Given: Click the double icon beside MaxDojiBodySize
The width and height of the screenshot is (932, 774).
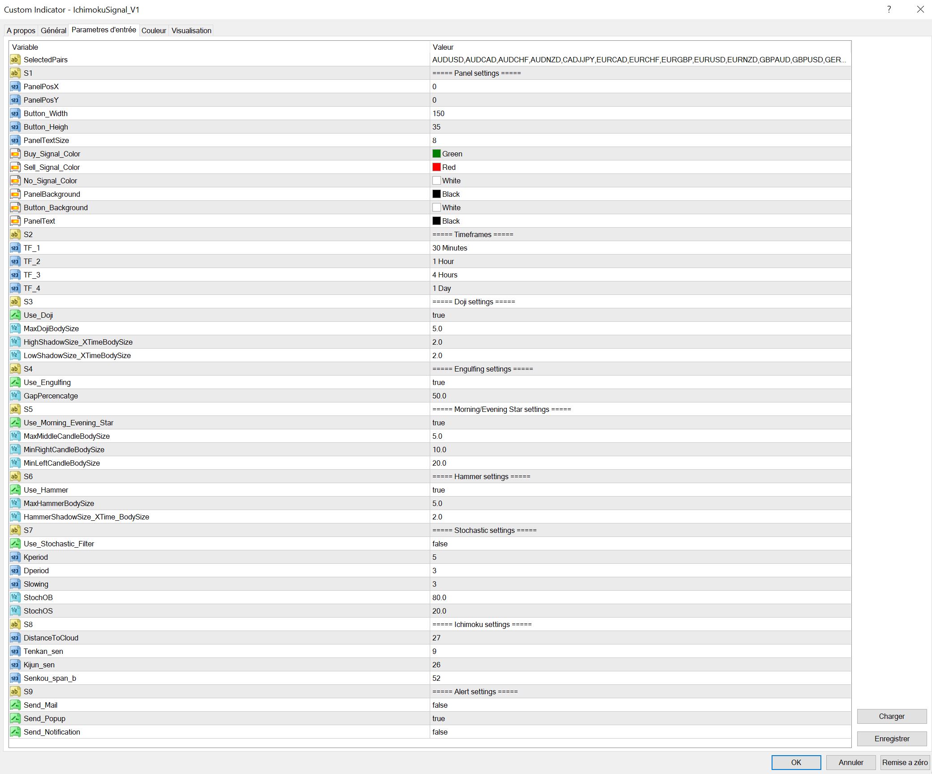Looking at the screenshot, I should (15, 329).
